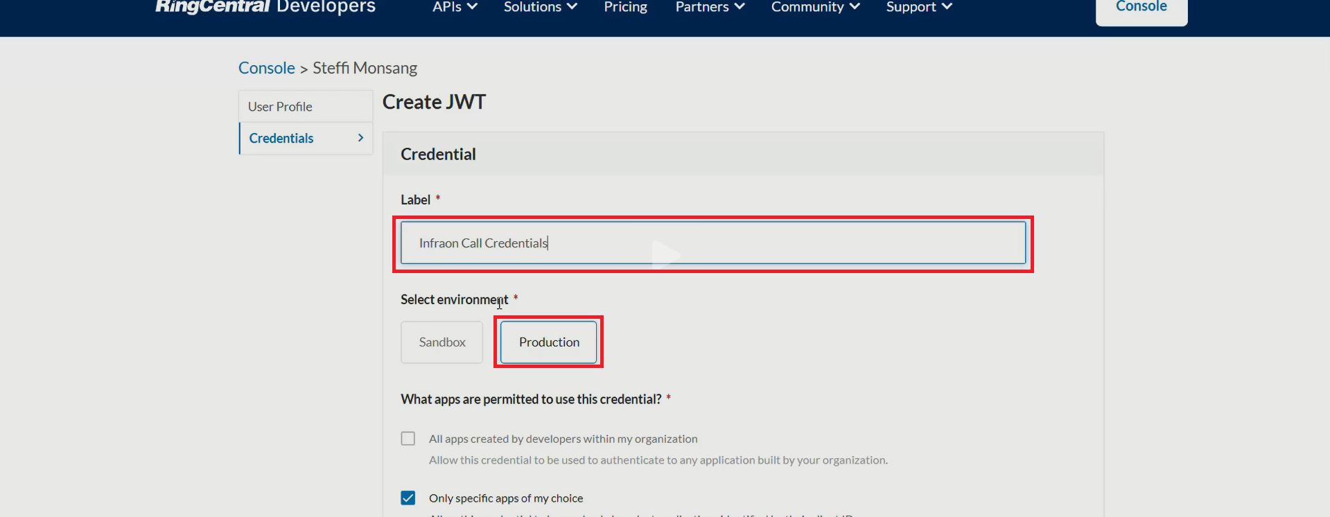Screen dimensions: 1330x517
Task: Expand the Credentials sidebar chevron arrow
Action: (x=360, y=138)
